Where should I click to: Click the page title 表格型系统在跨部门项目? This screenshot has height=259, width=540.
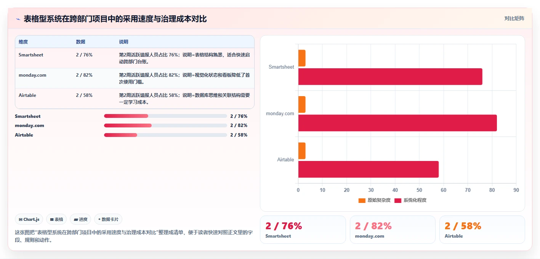[115, 19]
